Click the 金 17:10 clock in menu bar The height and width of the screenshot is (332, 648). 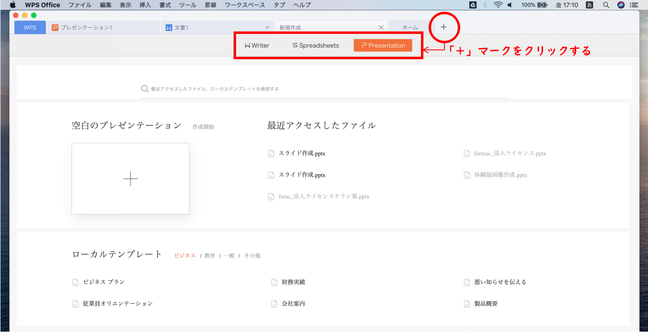[567, 5]
